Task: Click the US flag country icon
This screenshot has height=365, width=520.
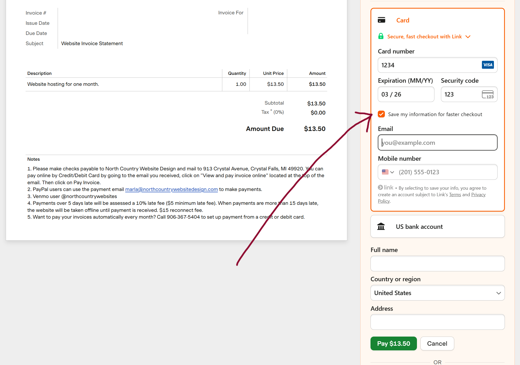Action: 385,172
